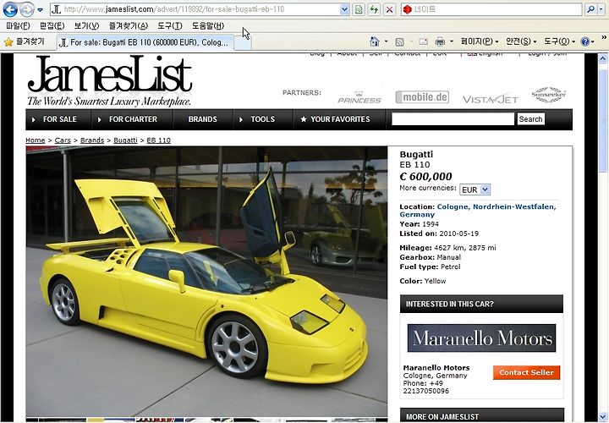
Task: Open the 도구(T) menu in menu bar
Action: pyautogui.click(x=170, y=25)
